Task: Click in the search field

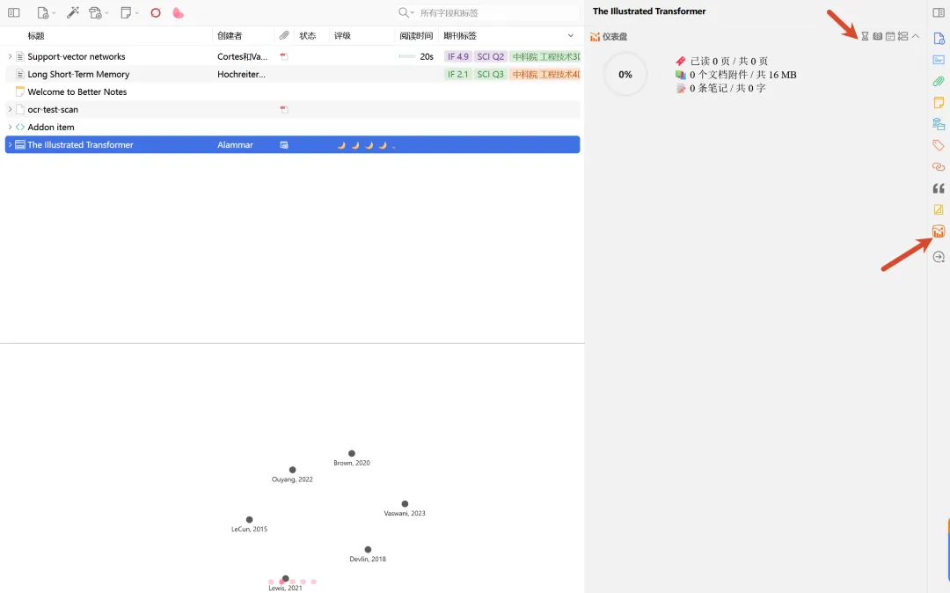Action: [498, 12]
